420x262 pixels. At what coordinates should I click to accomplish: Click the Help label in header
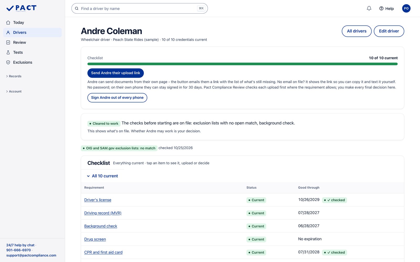coord(390,9)
